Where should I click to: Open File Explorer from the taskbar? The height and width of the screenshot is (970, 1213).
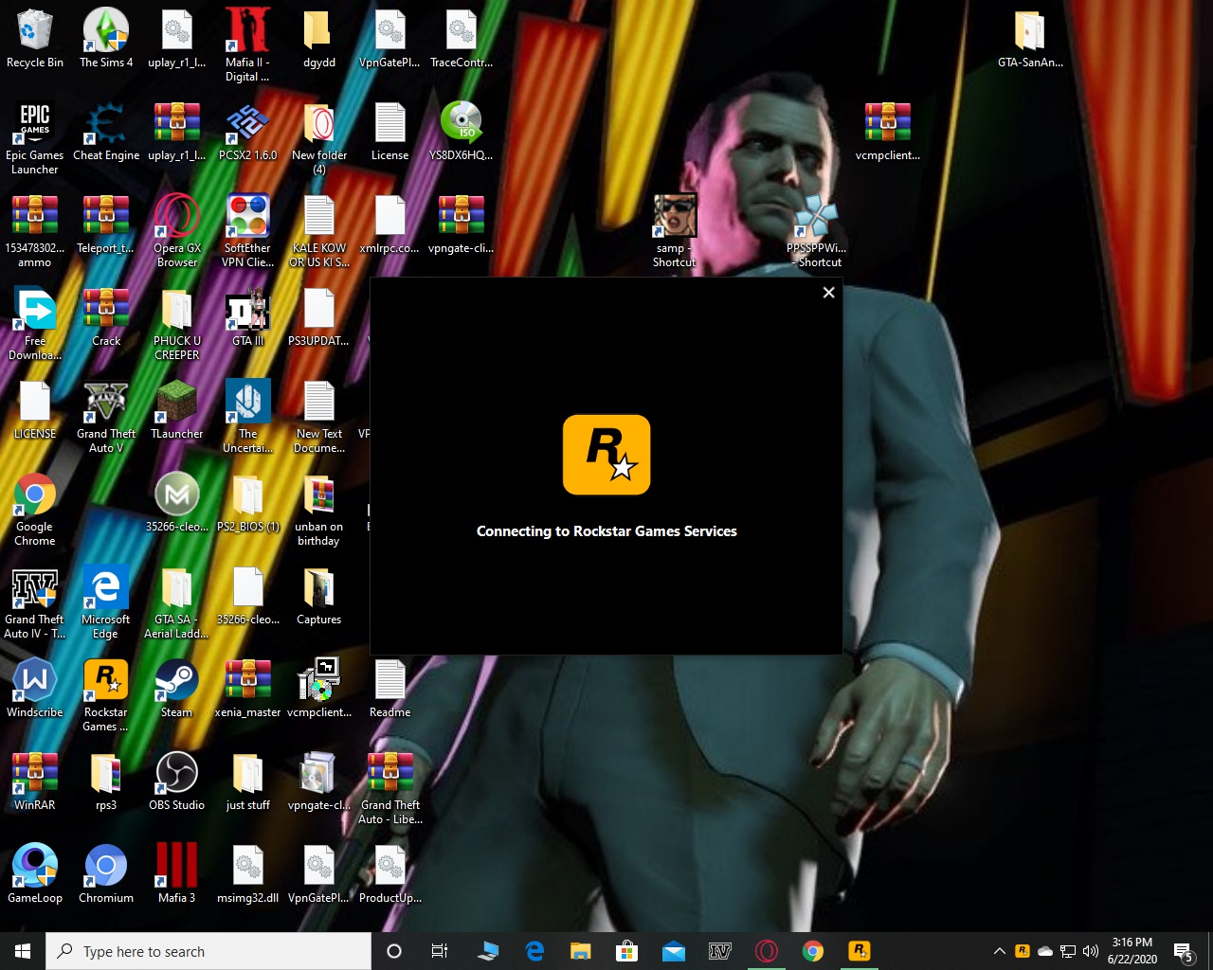580,951
